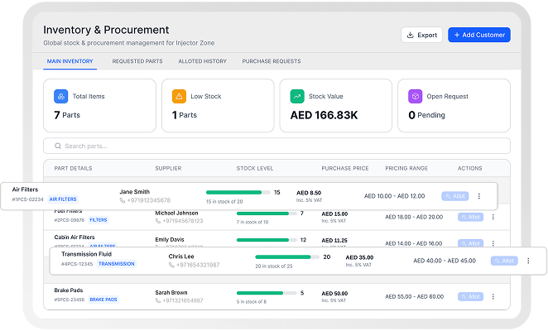The height and width of the screenshot is (331, 548).
Task: Click the FILTERS category tag
Action: click(99, 220)
